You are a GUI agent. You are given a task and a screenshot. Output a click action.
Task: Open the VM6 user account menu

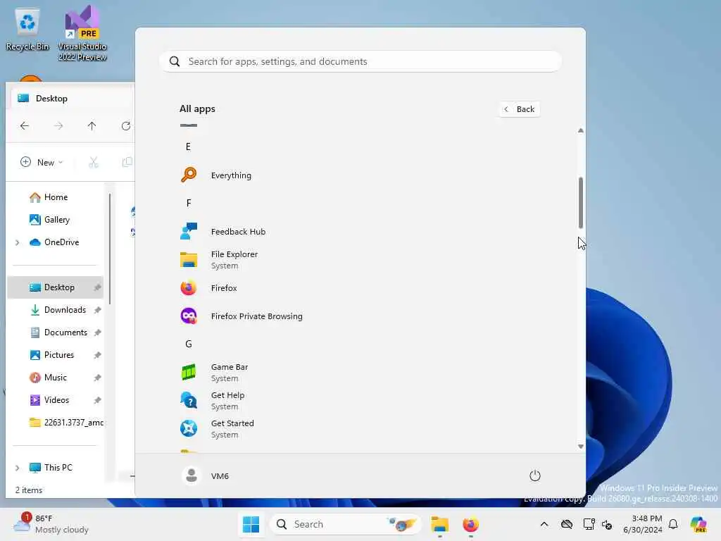coord(205,475)
